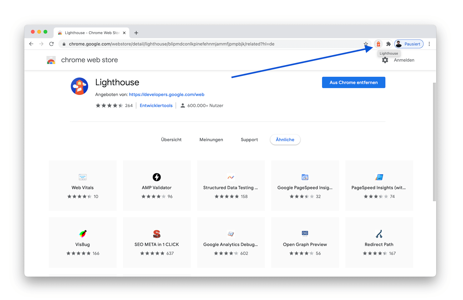463x300 pixels.
Task: Click the VisBug extension icon
Action: pos(83,234)
